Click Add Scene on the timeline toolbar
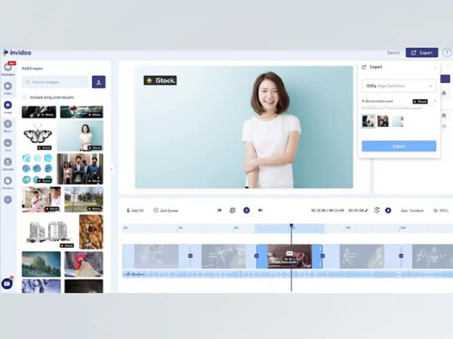Screen dimensions: 453x339 (x=166, y=211)
